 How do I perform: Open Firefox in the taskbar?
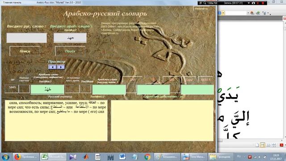click(26, 157)
